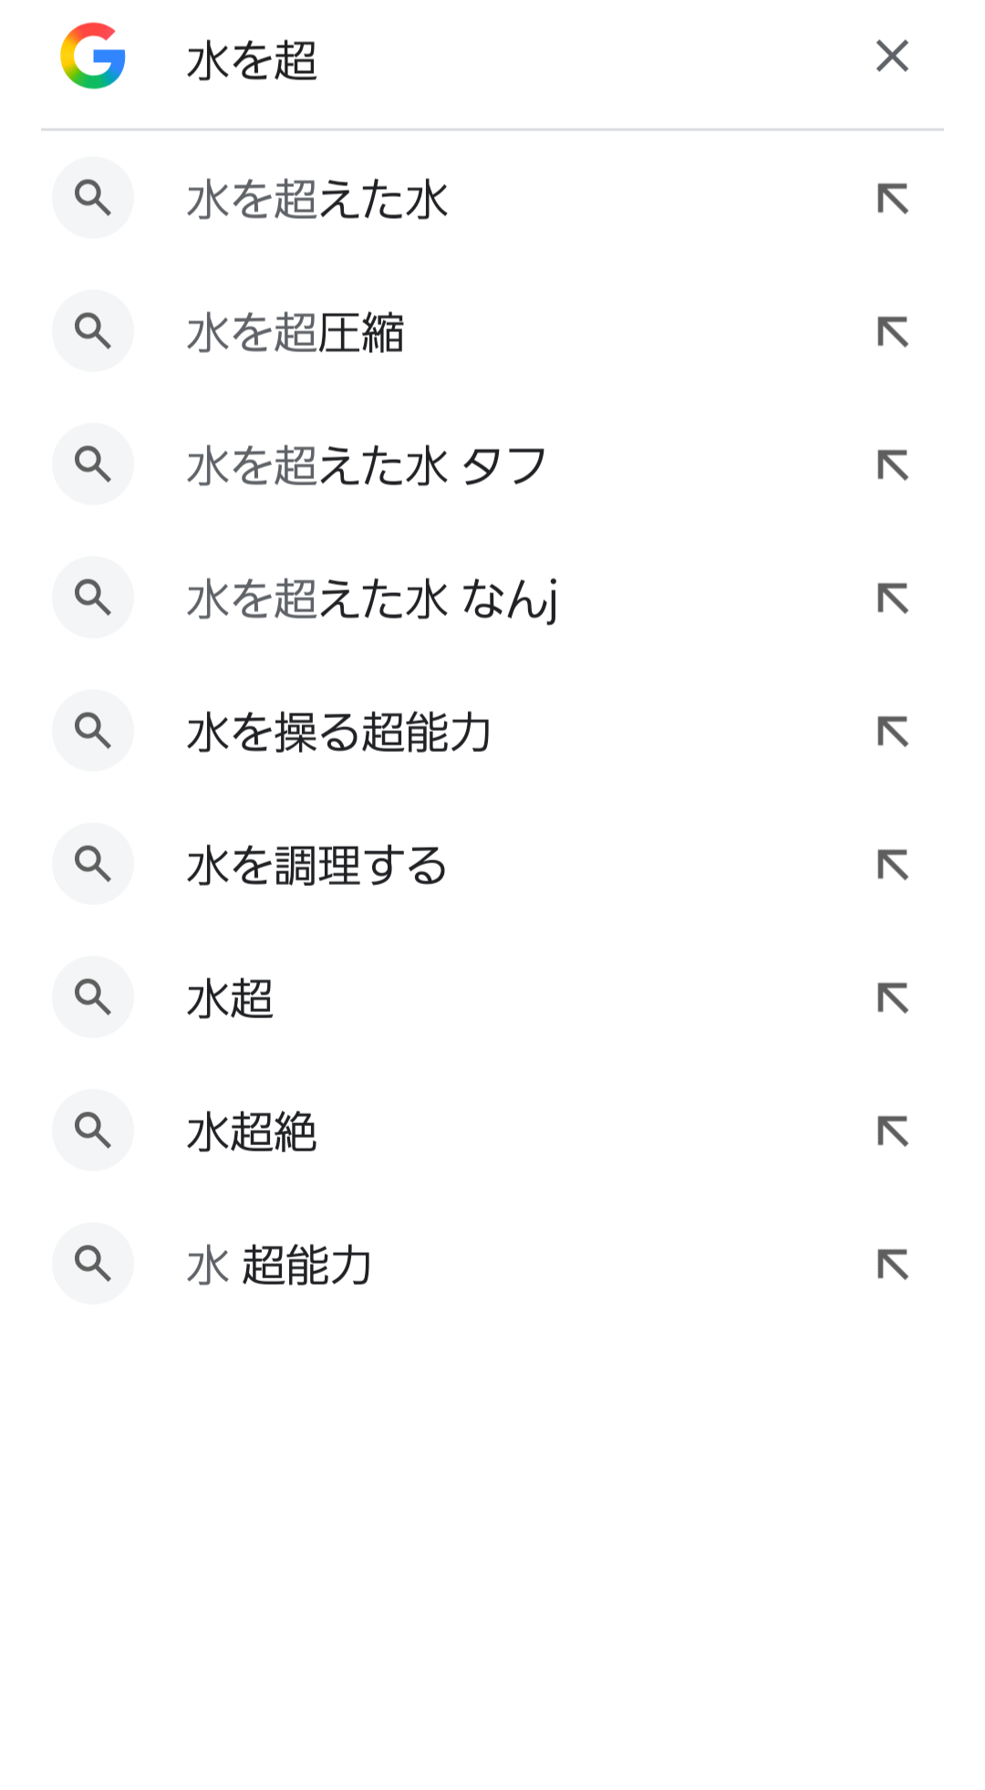Viewport: 985px width, 1790px height.
Task: Click magnifier icon beside 水超絶
Action: click(x=93, y=1130)
